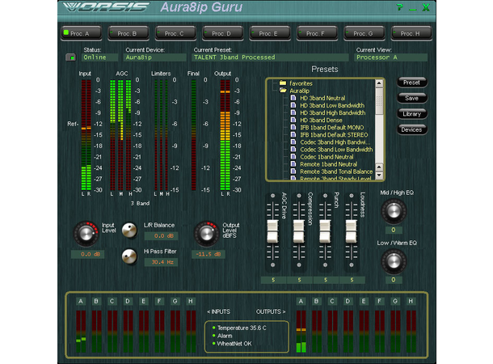
Task: Select IFB 1band Default STEREO preset
Action: point(329,134)
